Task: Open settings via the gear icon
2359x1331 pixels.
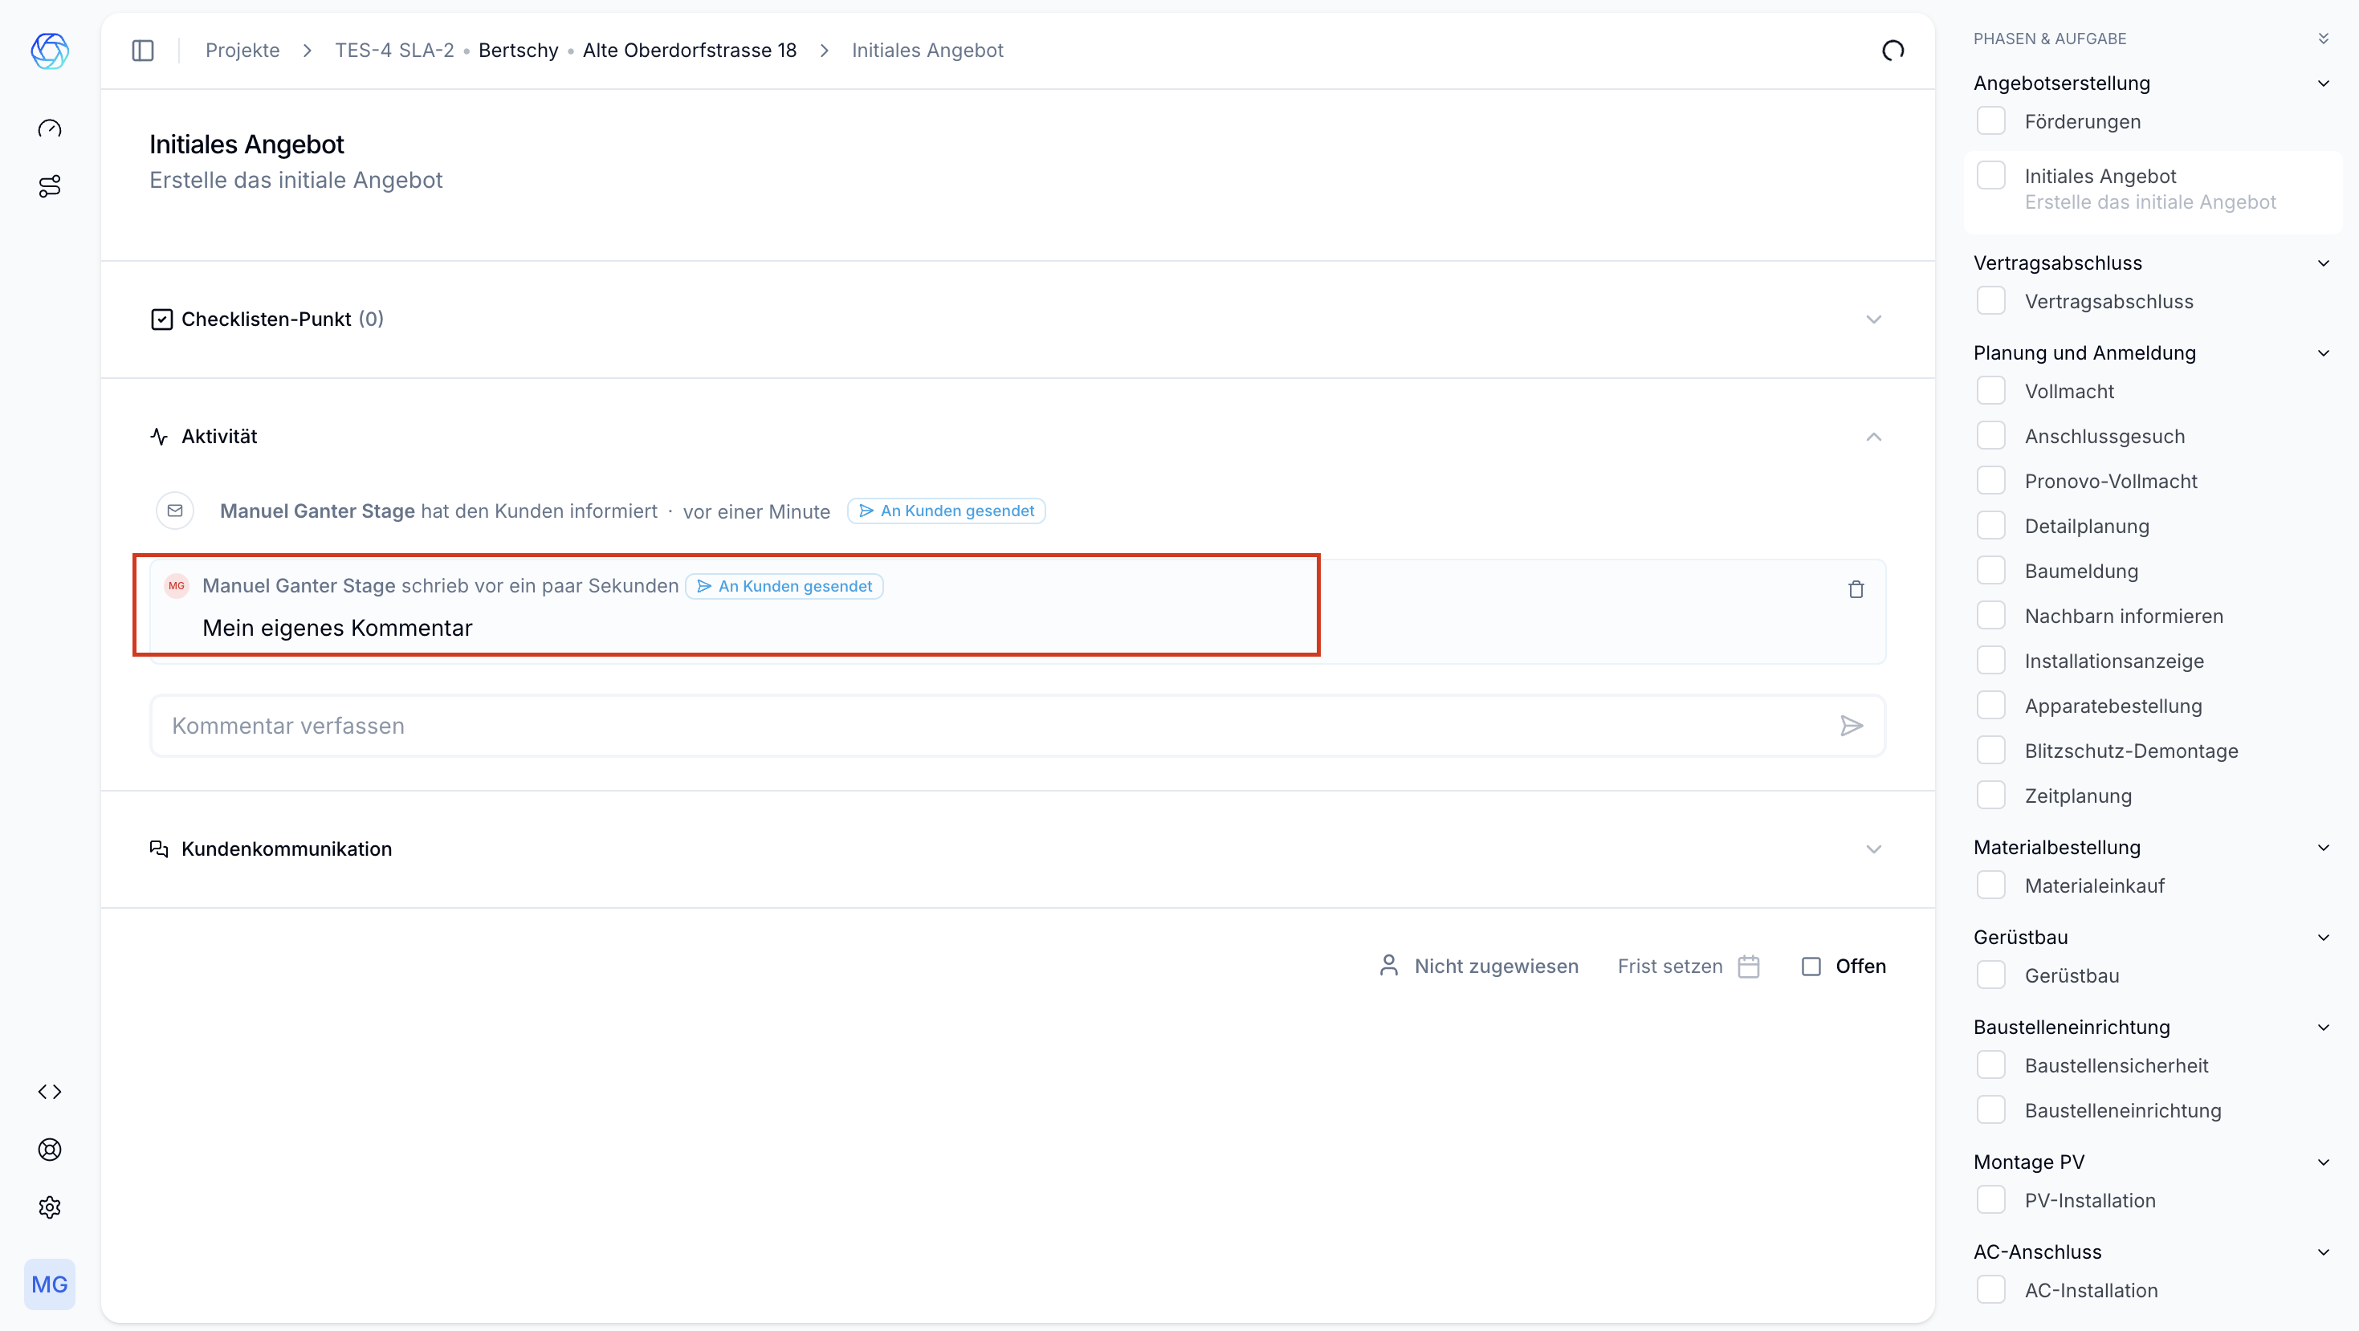Action: pyautogui.click(x=50, y=1207)
